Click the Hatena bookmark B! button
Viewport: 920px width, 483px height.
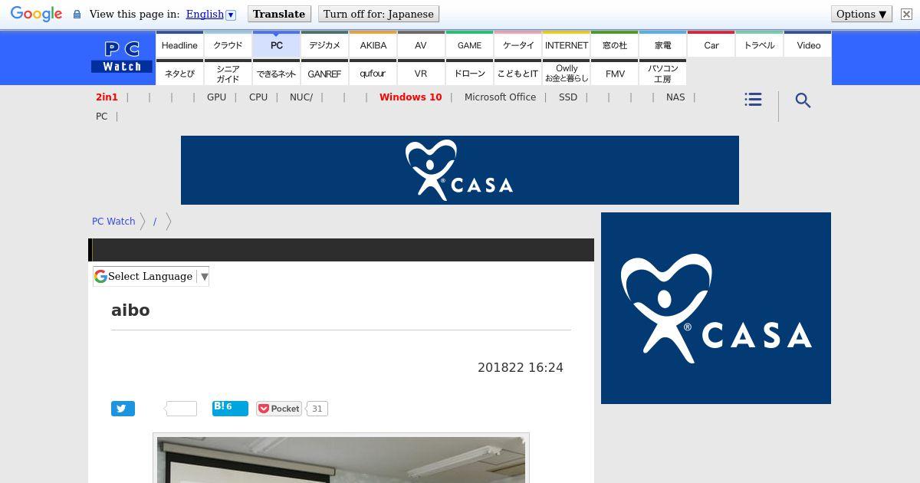pyautogui.click(x=230, y=408)
